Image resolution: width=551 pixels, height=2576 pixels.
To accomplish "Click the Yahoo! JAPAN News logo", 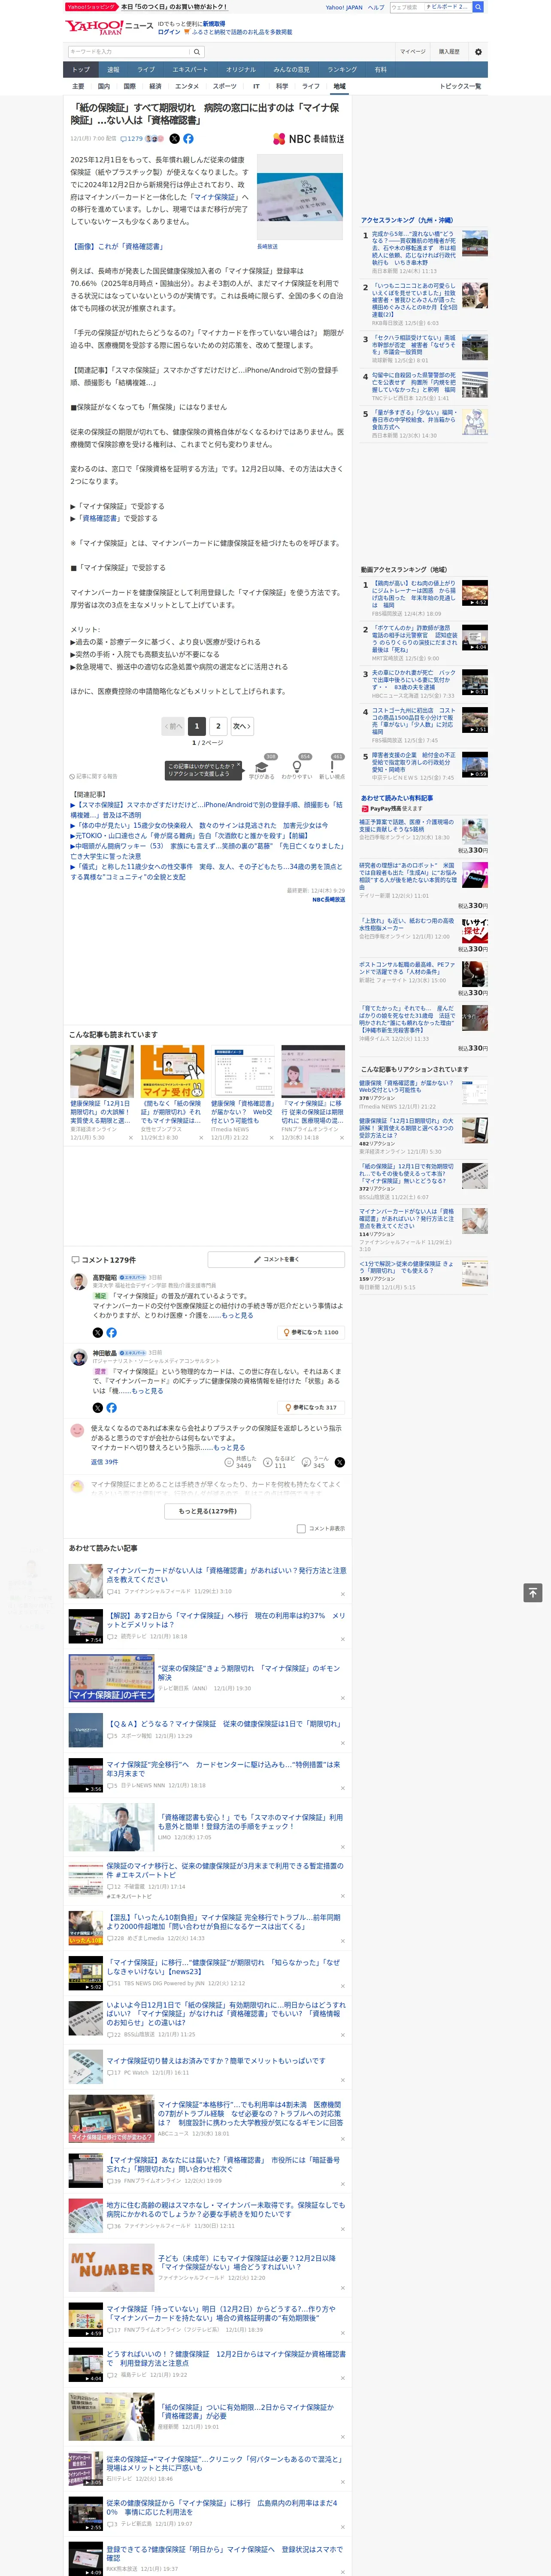I will 110,27.
